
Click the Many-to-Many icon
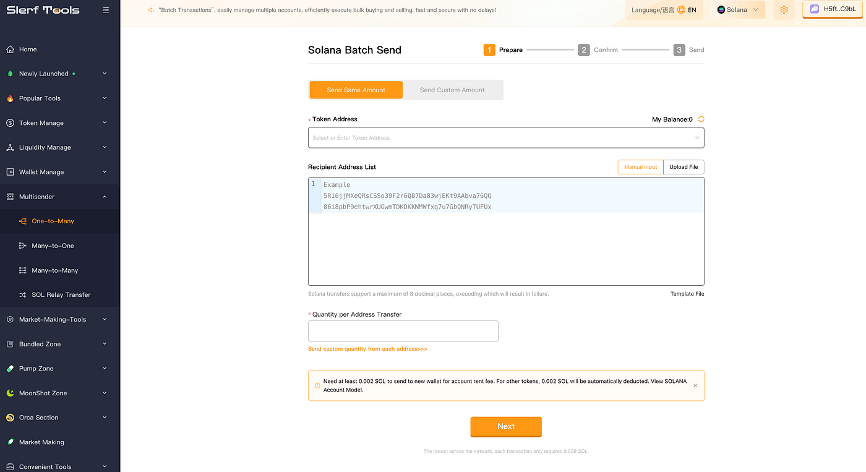pos(23,270)
